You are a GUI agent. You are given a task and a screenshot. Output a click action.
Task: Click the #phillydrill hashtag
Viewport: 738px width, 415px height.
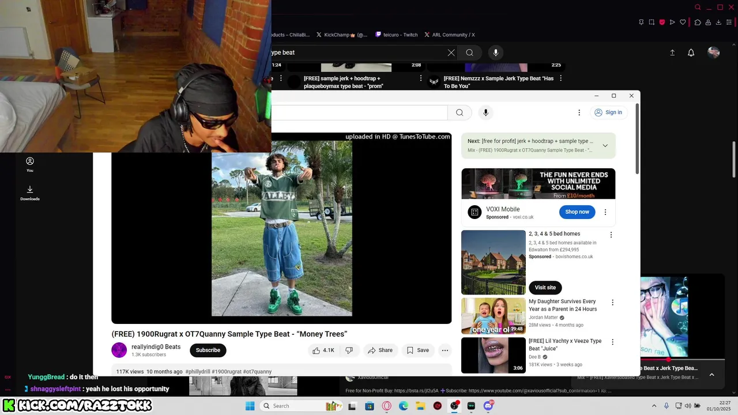(198, 372)
